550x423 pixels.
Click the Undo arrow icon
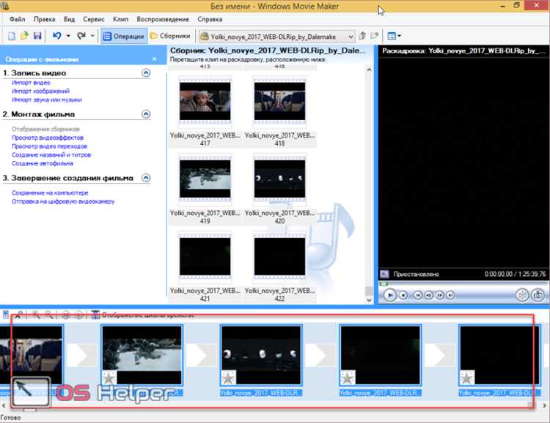click(x=57, y=35)
